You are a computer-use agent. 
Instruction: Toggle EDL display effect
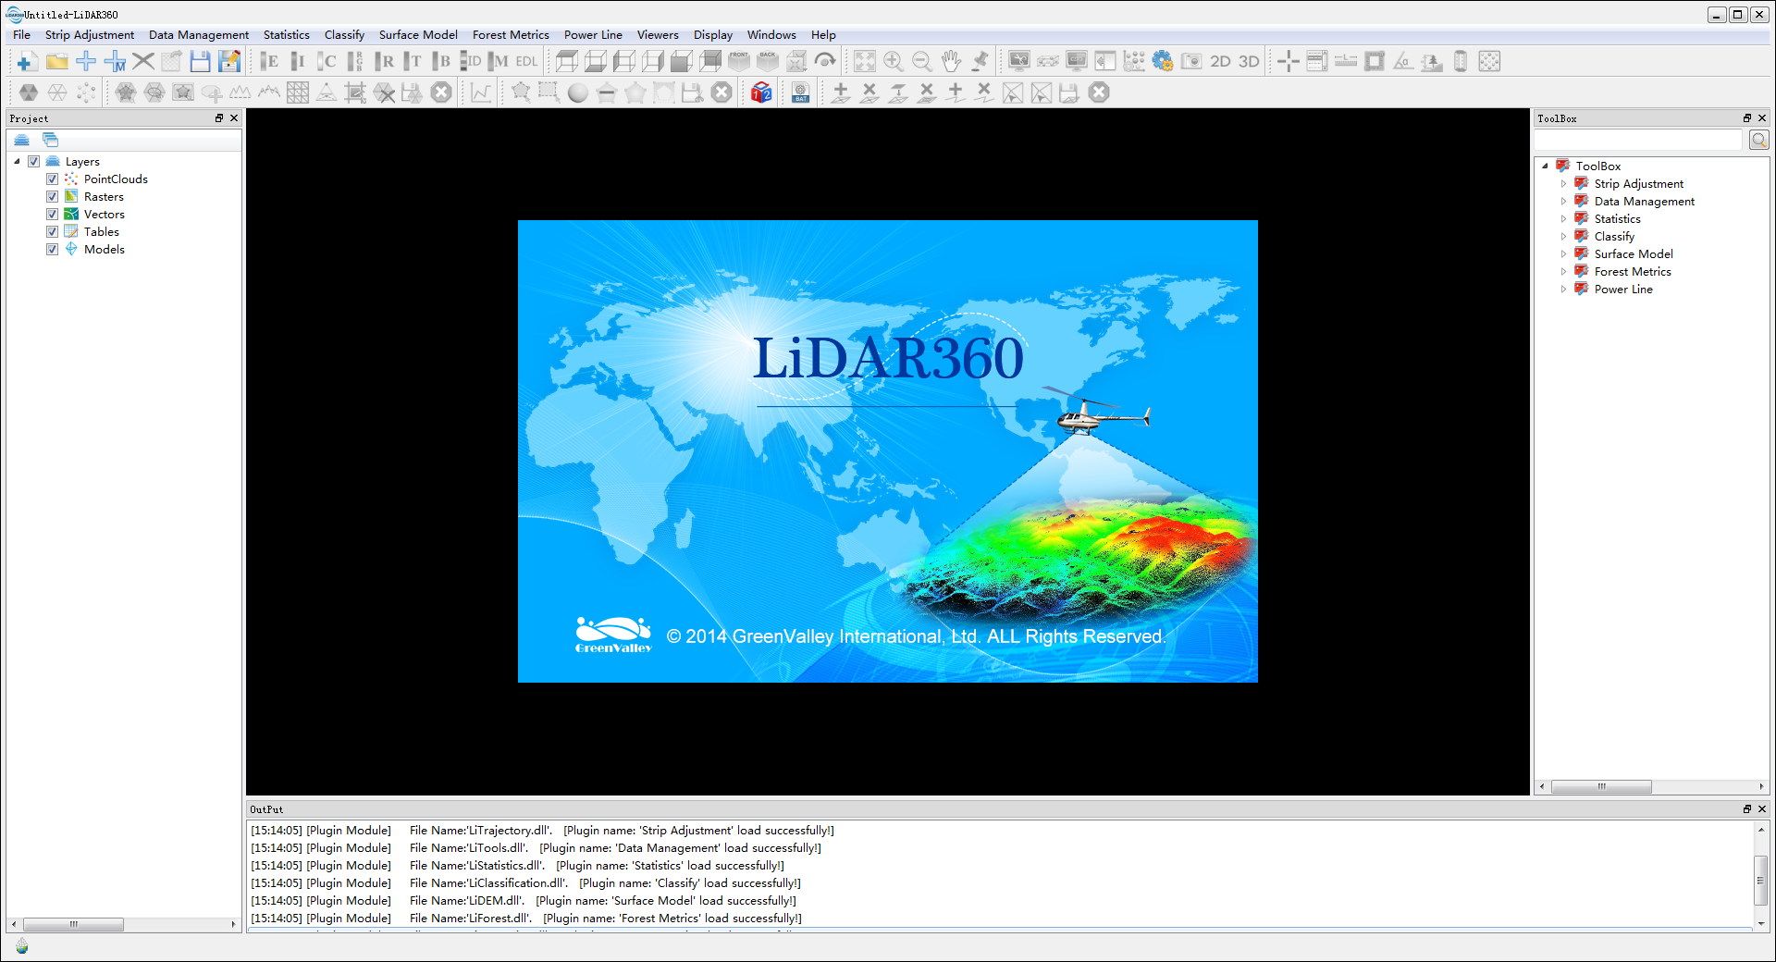tap(527, 62)
